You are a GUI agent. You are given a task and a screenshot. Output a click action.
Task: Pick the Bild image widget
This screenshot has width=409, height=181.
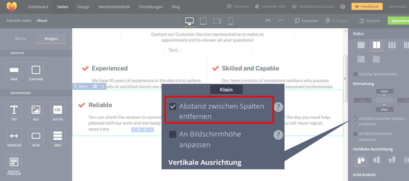(36, 111)
